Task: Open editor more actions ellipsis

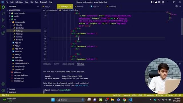Action: pyautogui.click(x=180, y=6)
